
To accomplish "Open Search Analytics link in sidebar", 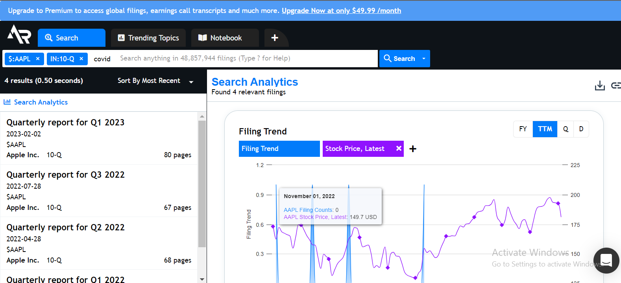I will point(41,102).
